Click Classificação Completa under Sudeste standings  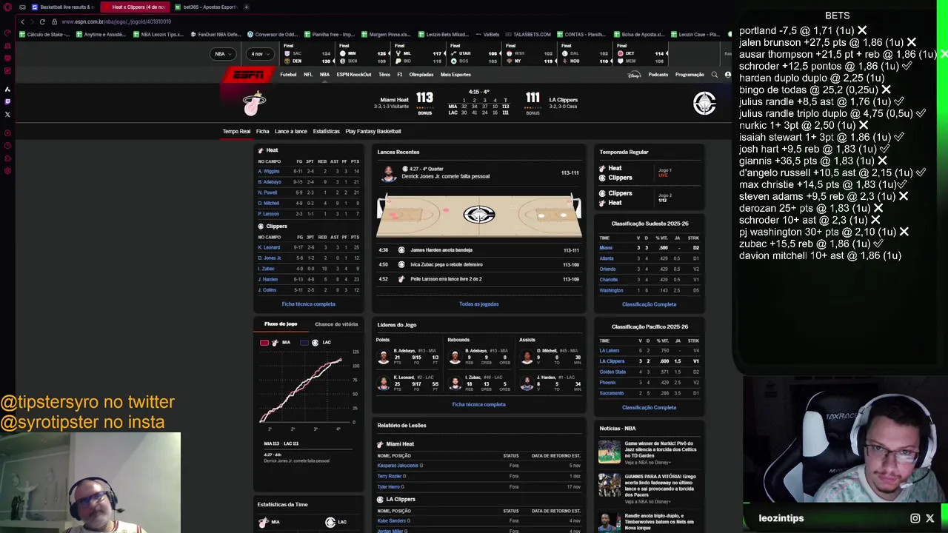pos(649,304)
